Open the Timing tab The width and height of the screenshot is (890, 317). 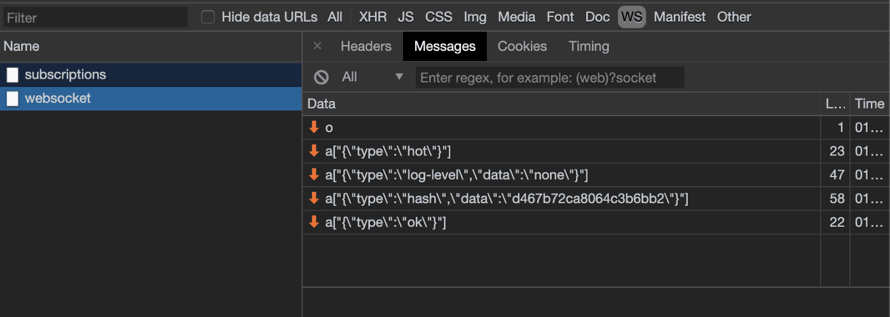pyautogui.click(x=589, y=46)
